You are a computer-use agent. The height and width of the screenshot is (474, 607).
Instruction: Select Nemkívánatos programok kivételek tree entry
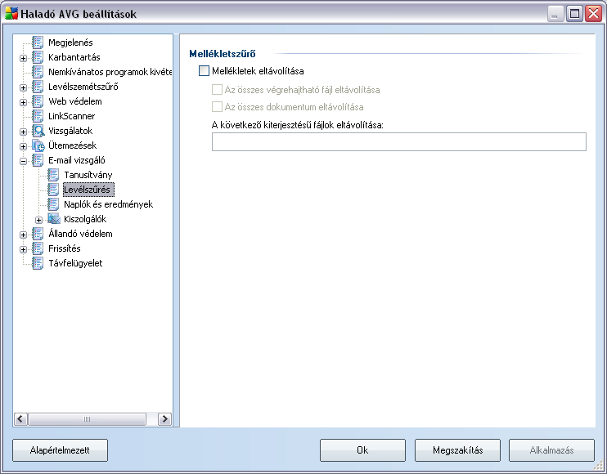click(110, 72)
